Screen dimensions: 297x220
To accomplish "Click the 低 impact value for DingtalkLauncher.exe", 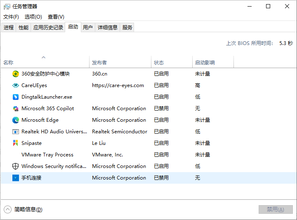I will point(198,97).
